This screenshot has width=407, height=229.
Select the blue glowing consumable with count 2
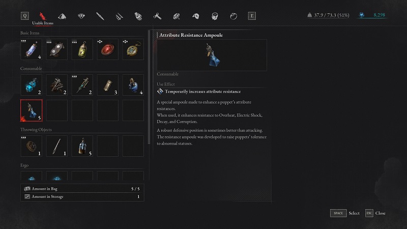tap(31, 85)
